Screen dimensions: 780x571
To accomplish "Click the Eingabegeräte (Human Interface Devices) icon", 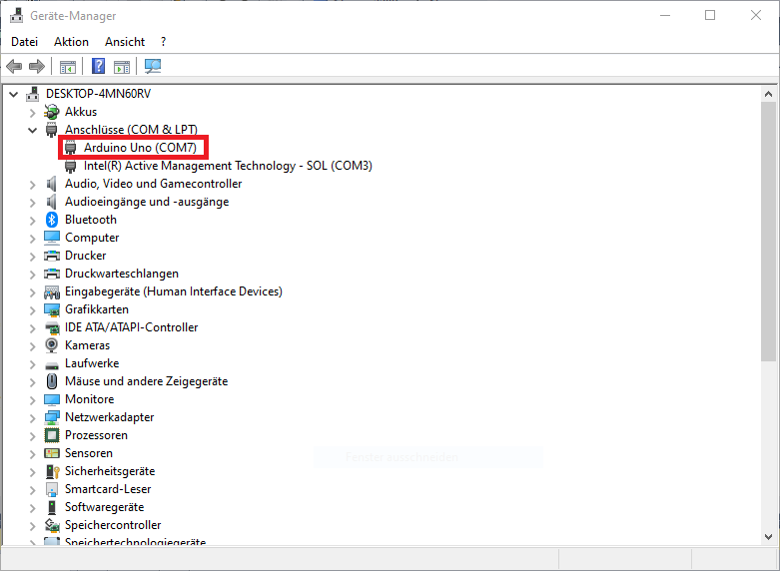I will (52, 291).
